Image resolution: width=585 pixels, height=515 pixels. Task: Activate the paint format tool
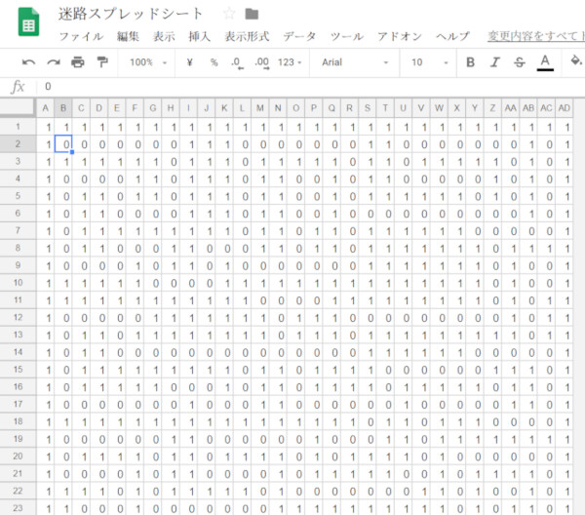click(101, 62)
